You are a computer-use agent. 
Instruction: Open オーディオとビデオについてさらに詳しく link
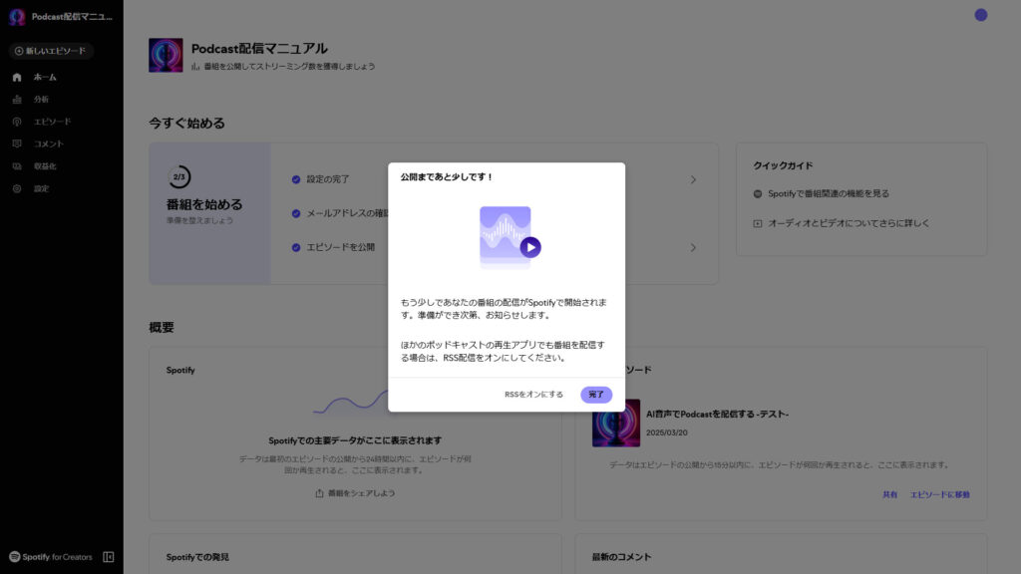[849, 223]
